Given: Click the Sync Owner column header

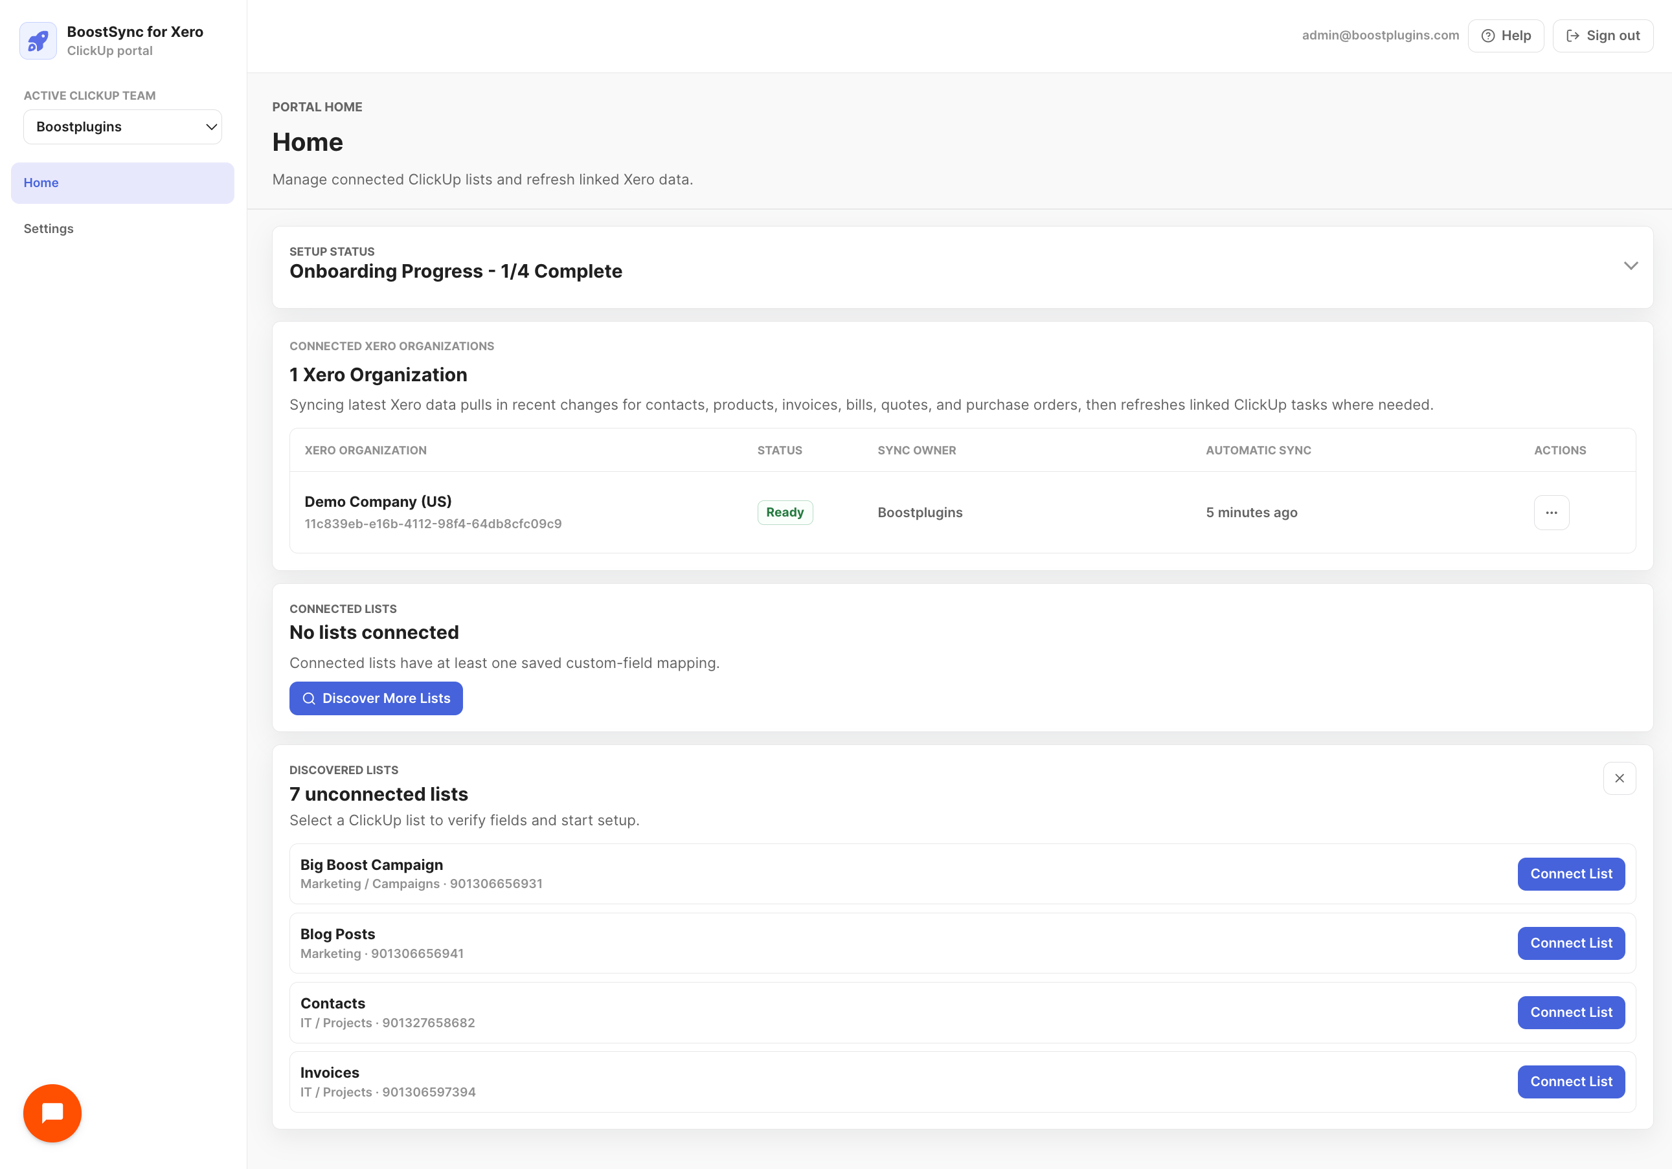Looking at the screenshot, I should [x=917, y=451].
